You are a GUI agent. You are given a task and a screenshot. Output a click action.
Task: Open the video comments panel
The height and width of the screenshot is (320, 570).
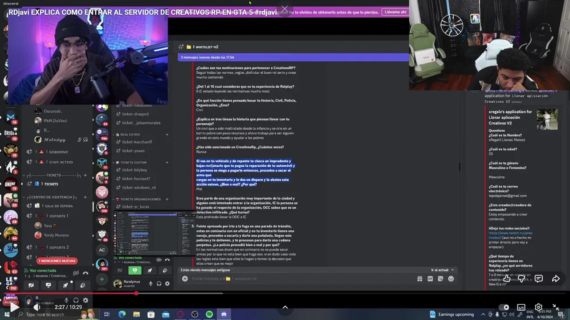pos(539,279)
